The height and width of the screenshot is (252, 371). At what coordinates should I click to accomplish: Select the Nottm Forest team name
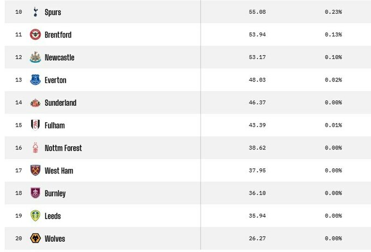(63, 148)
